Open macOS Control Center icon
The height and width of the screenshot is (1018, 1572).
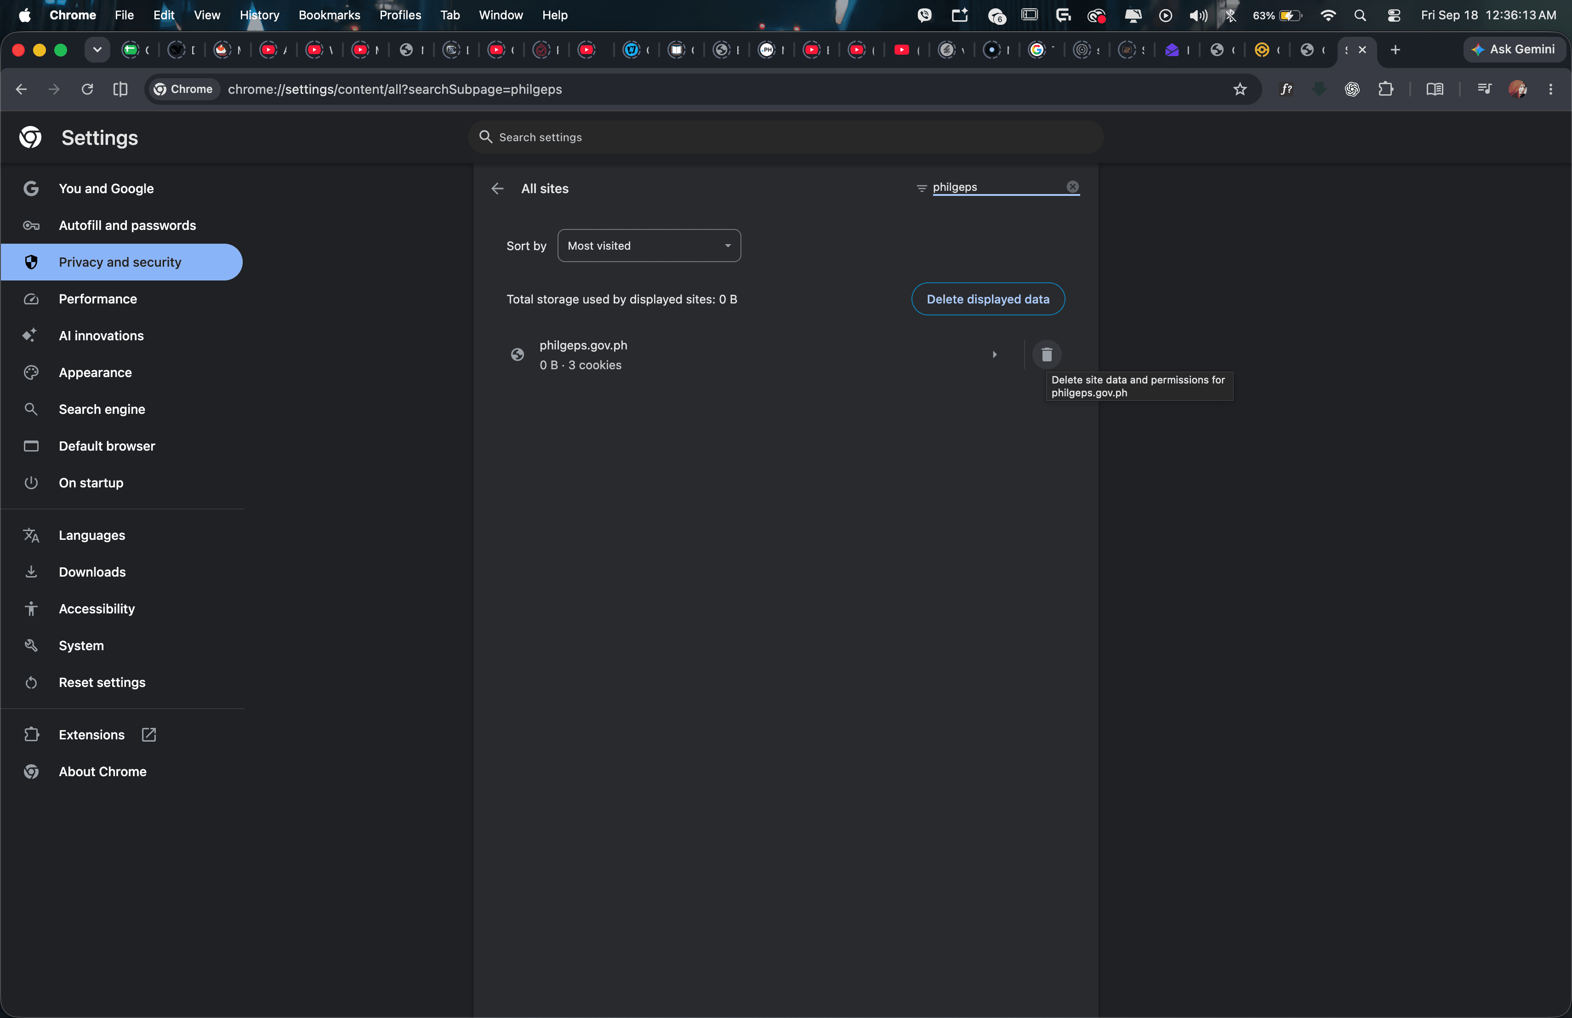[1394, 15]
